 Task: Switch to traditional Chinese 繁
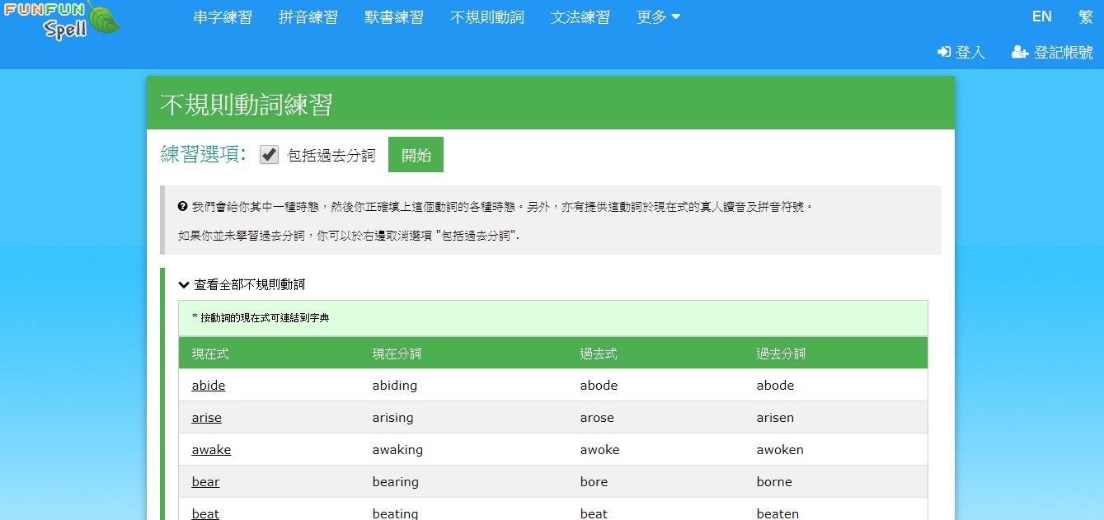(1086, 16)
